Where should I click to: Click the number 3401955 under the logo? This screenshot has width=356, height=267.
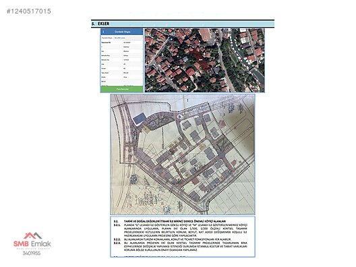[x=32, y=253]
